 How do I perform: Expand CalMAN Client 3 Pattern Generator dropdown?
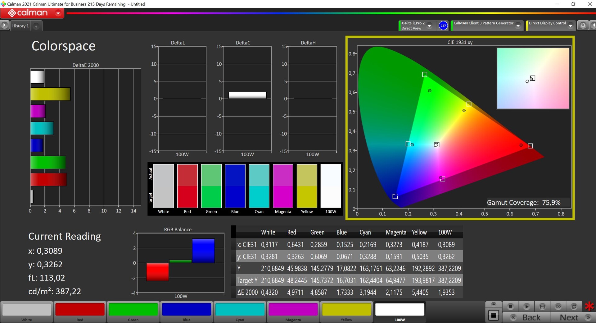tap(518, 26)
